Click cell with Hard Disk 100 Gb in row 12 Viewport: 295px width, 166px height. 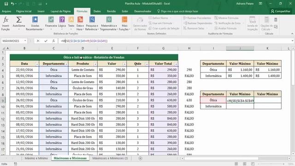pyautogui.click(x=83, y=119)
